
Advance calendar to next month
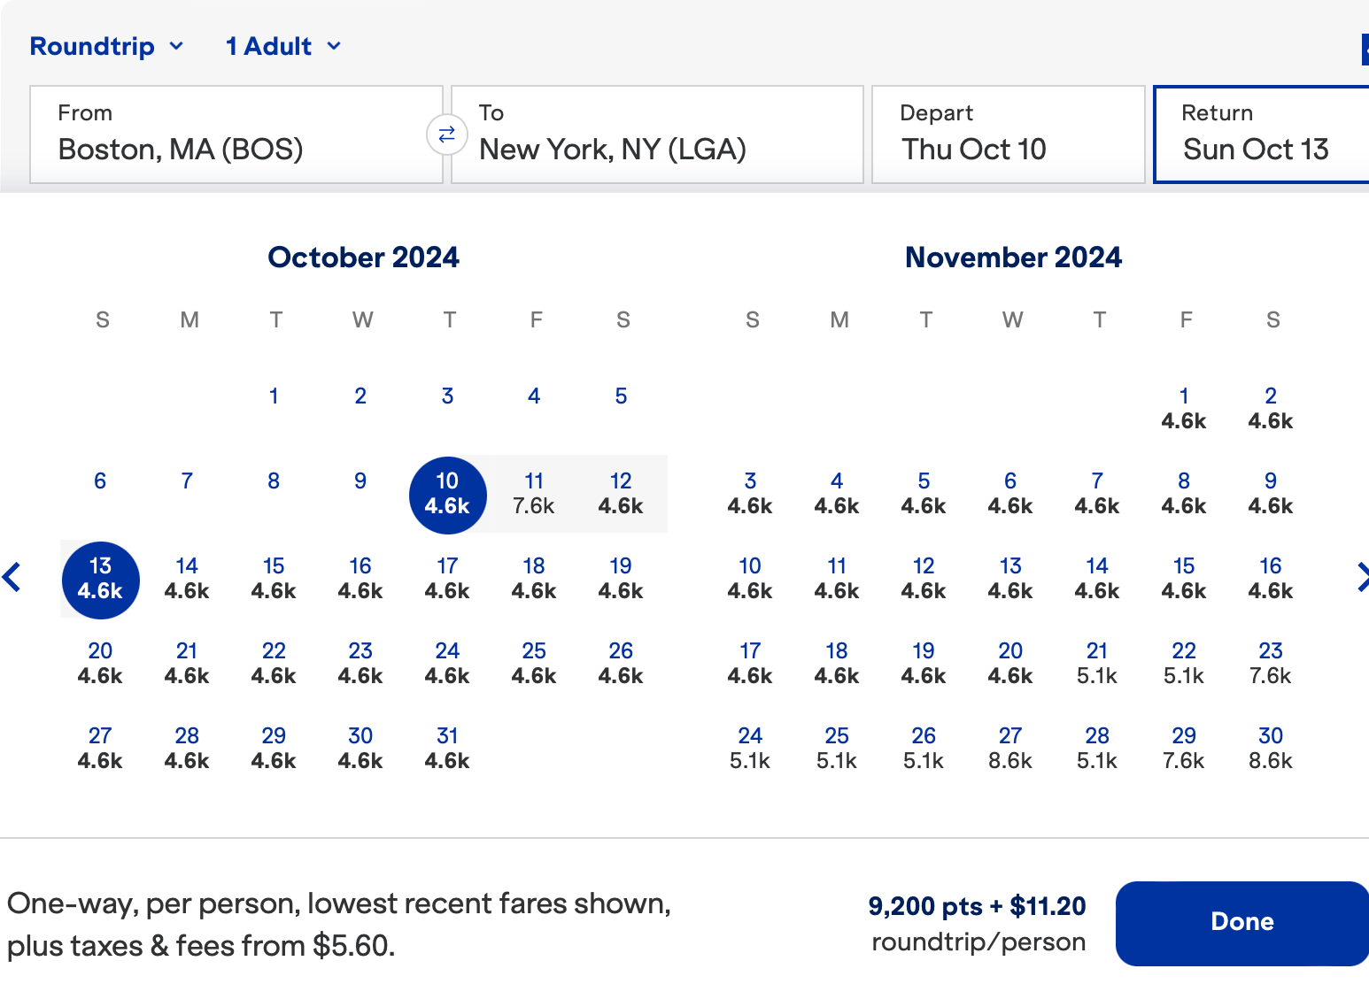[1361, 577]
